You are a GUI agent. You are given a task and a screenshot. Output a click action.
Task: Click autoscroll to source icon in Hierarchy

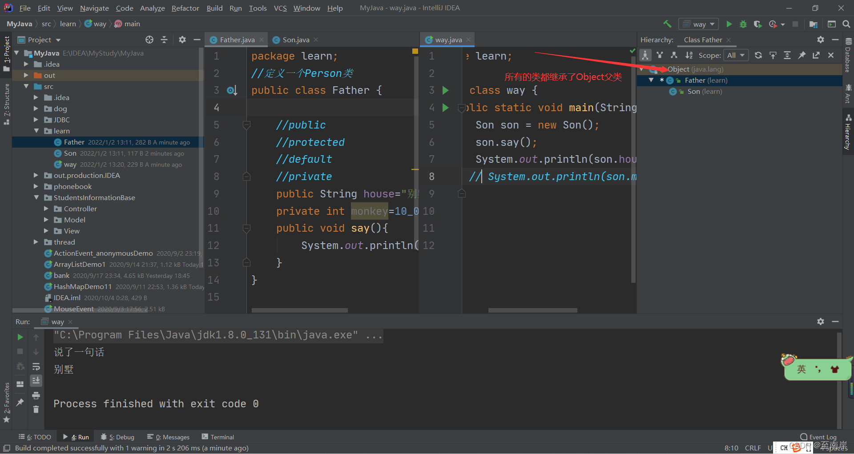tap(773, 55)
